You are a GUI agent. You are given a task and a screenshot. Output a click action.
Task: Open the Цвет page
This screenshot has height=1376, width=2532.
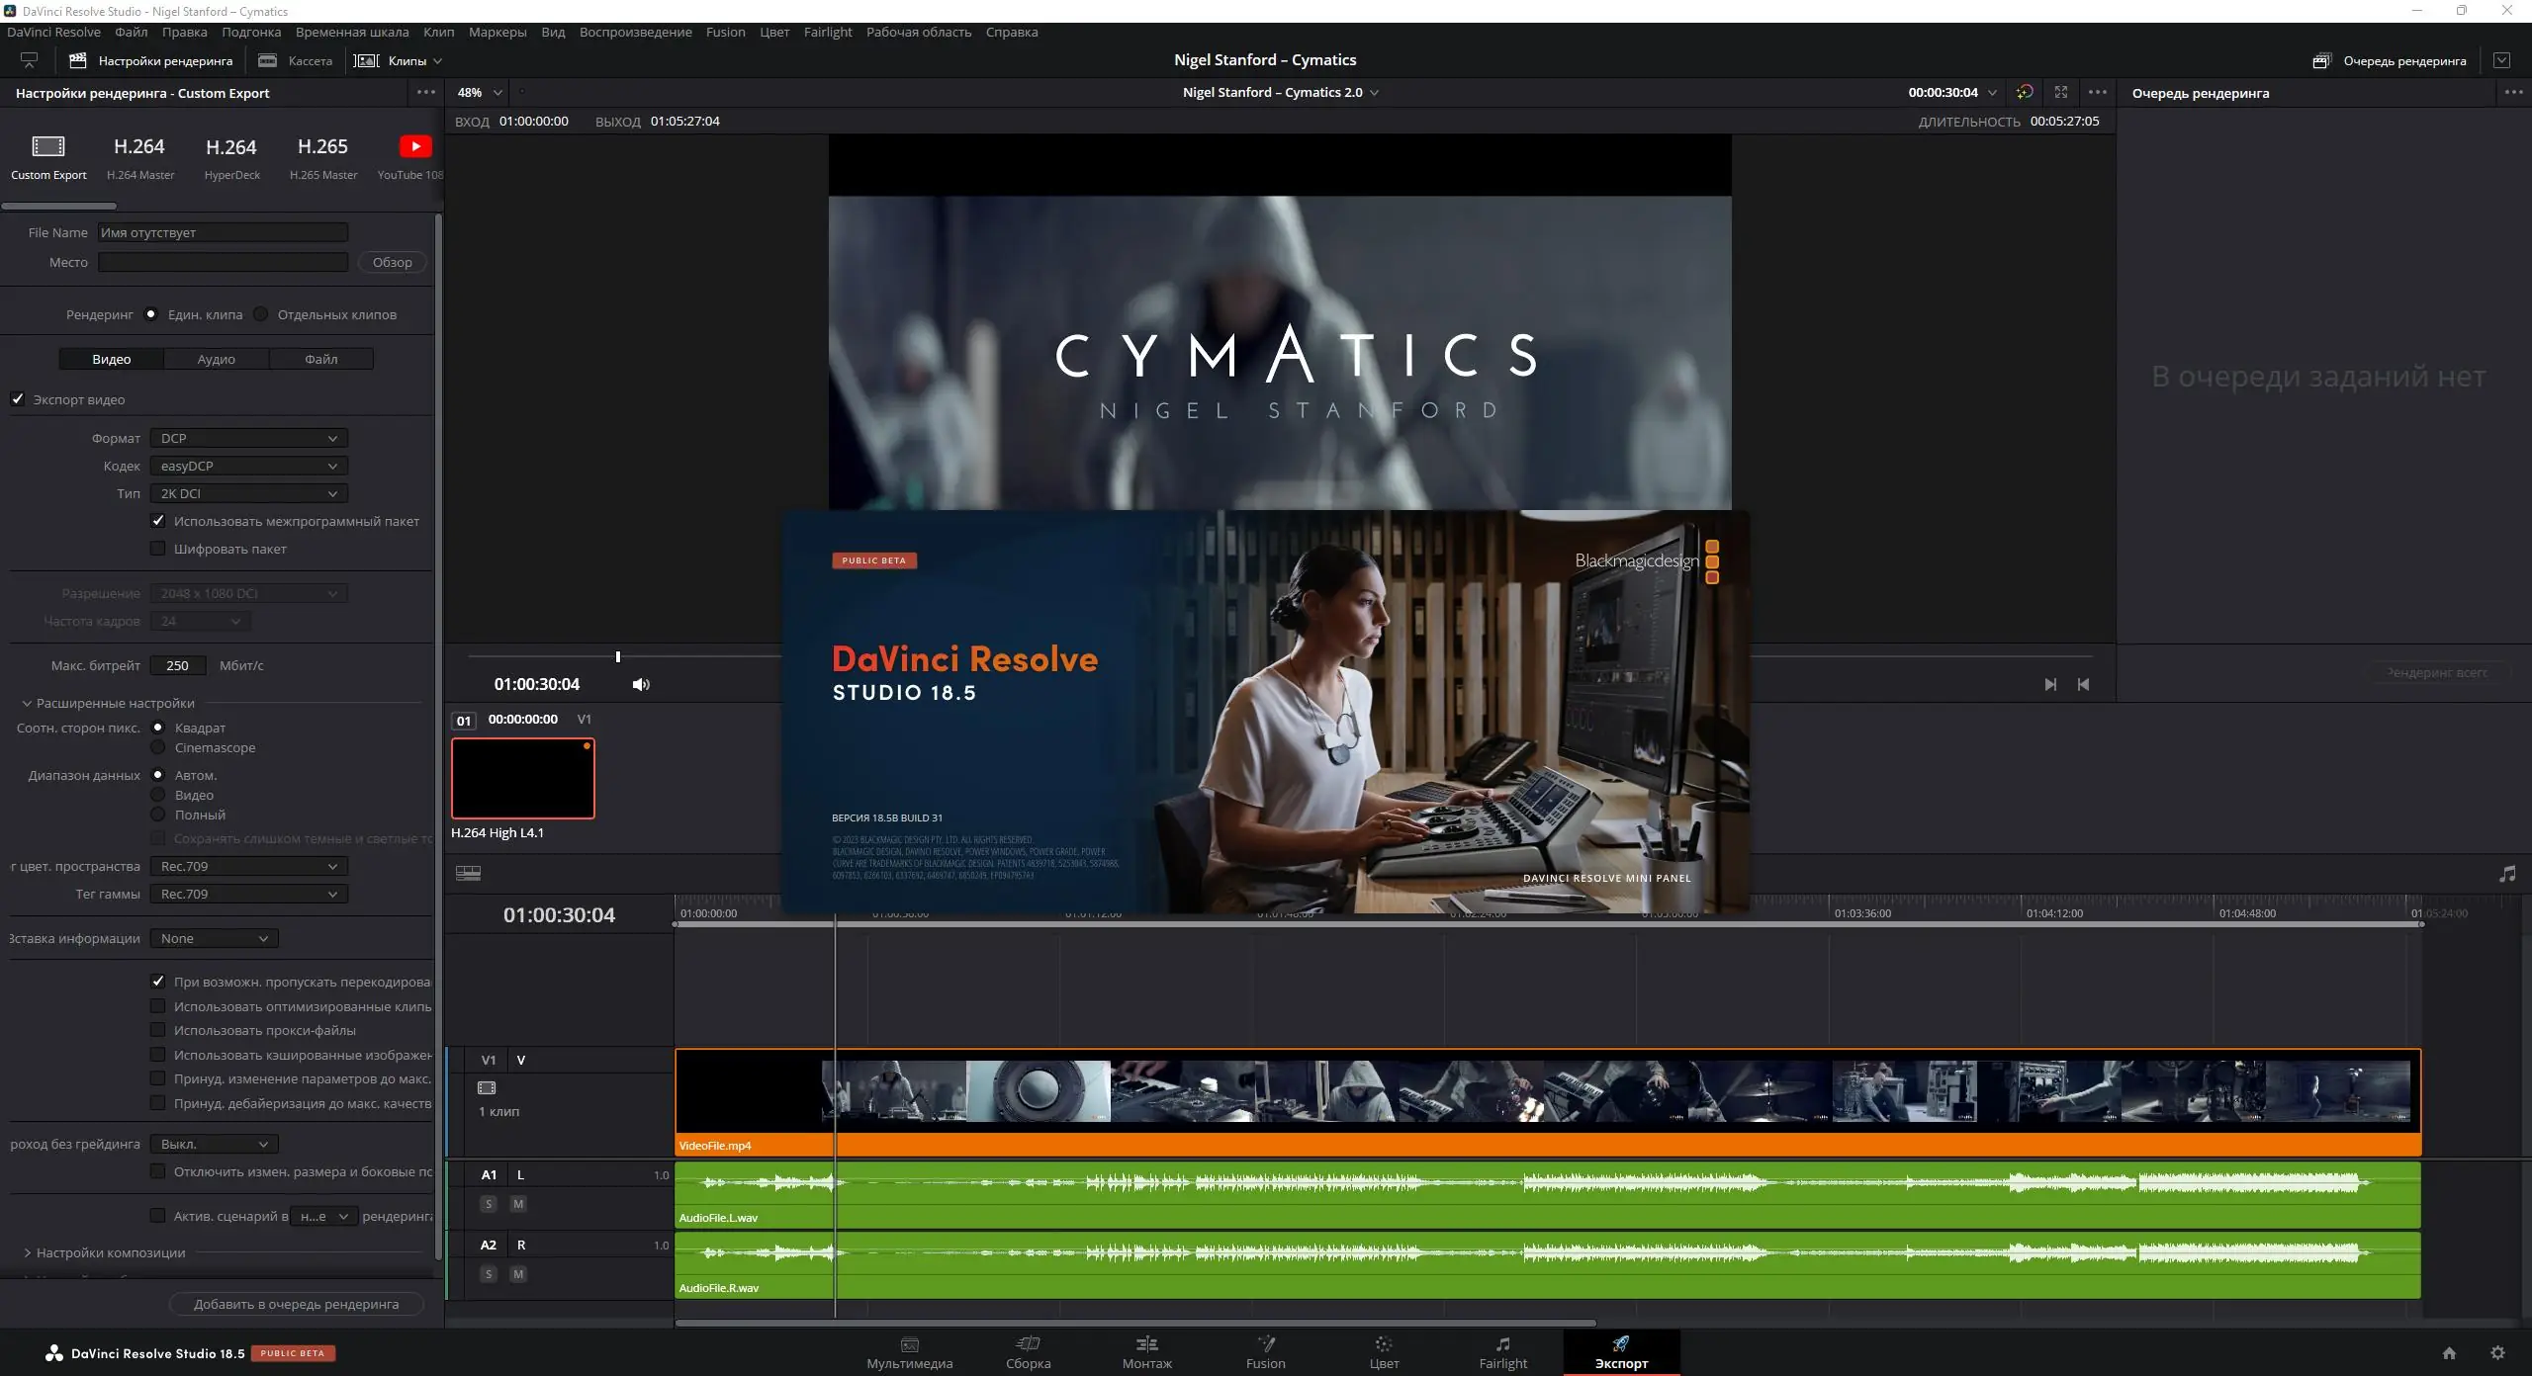click(x=1383, y=1352)
